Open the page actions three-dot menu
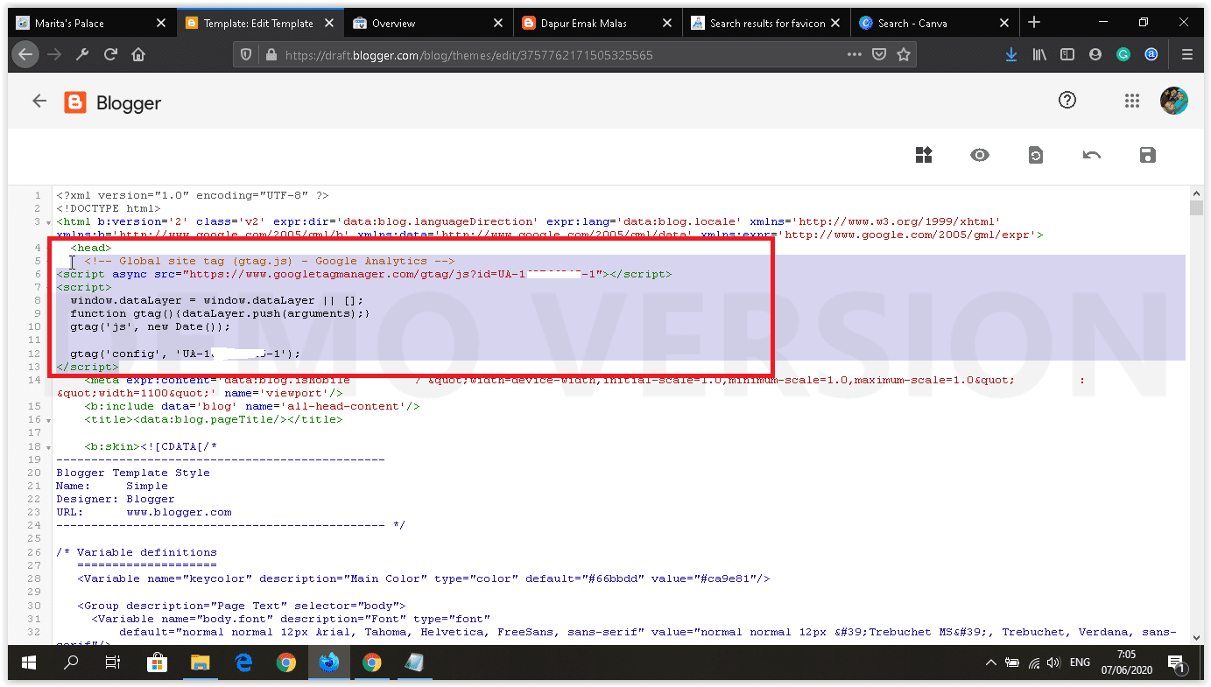 (855, 54)
